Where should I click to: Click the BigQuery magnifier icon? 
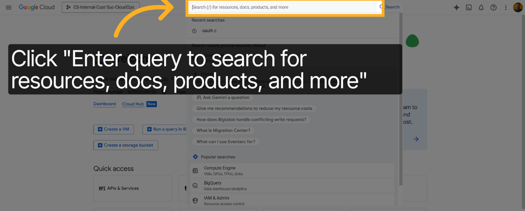pyautogui.click(x=195, y=186)
